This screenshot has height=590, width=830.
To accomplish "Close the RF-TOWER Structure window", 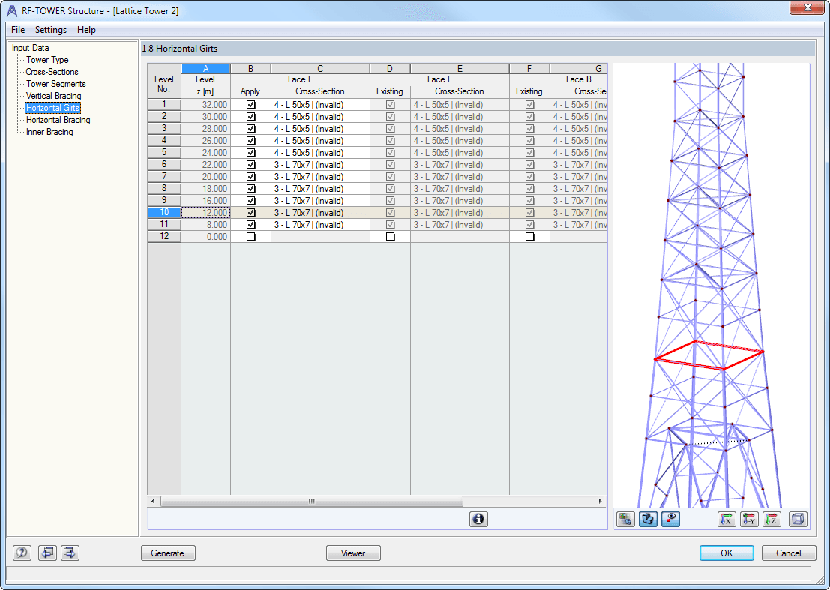I will (808, 7).
